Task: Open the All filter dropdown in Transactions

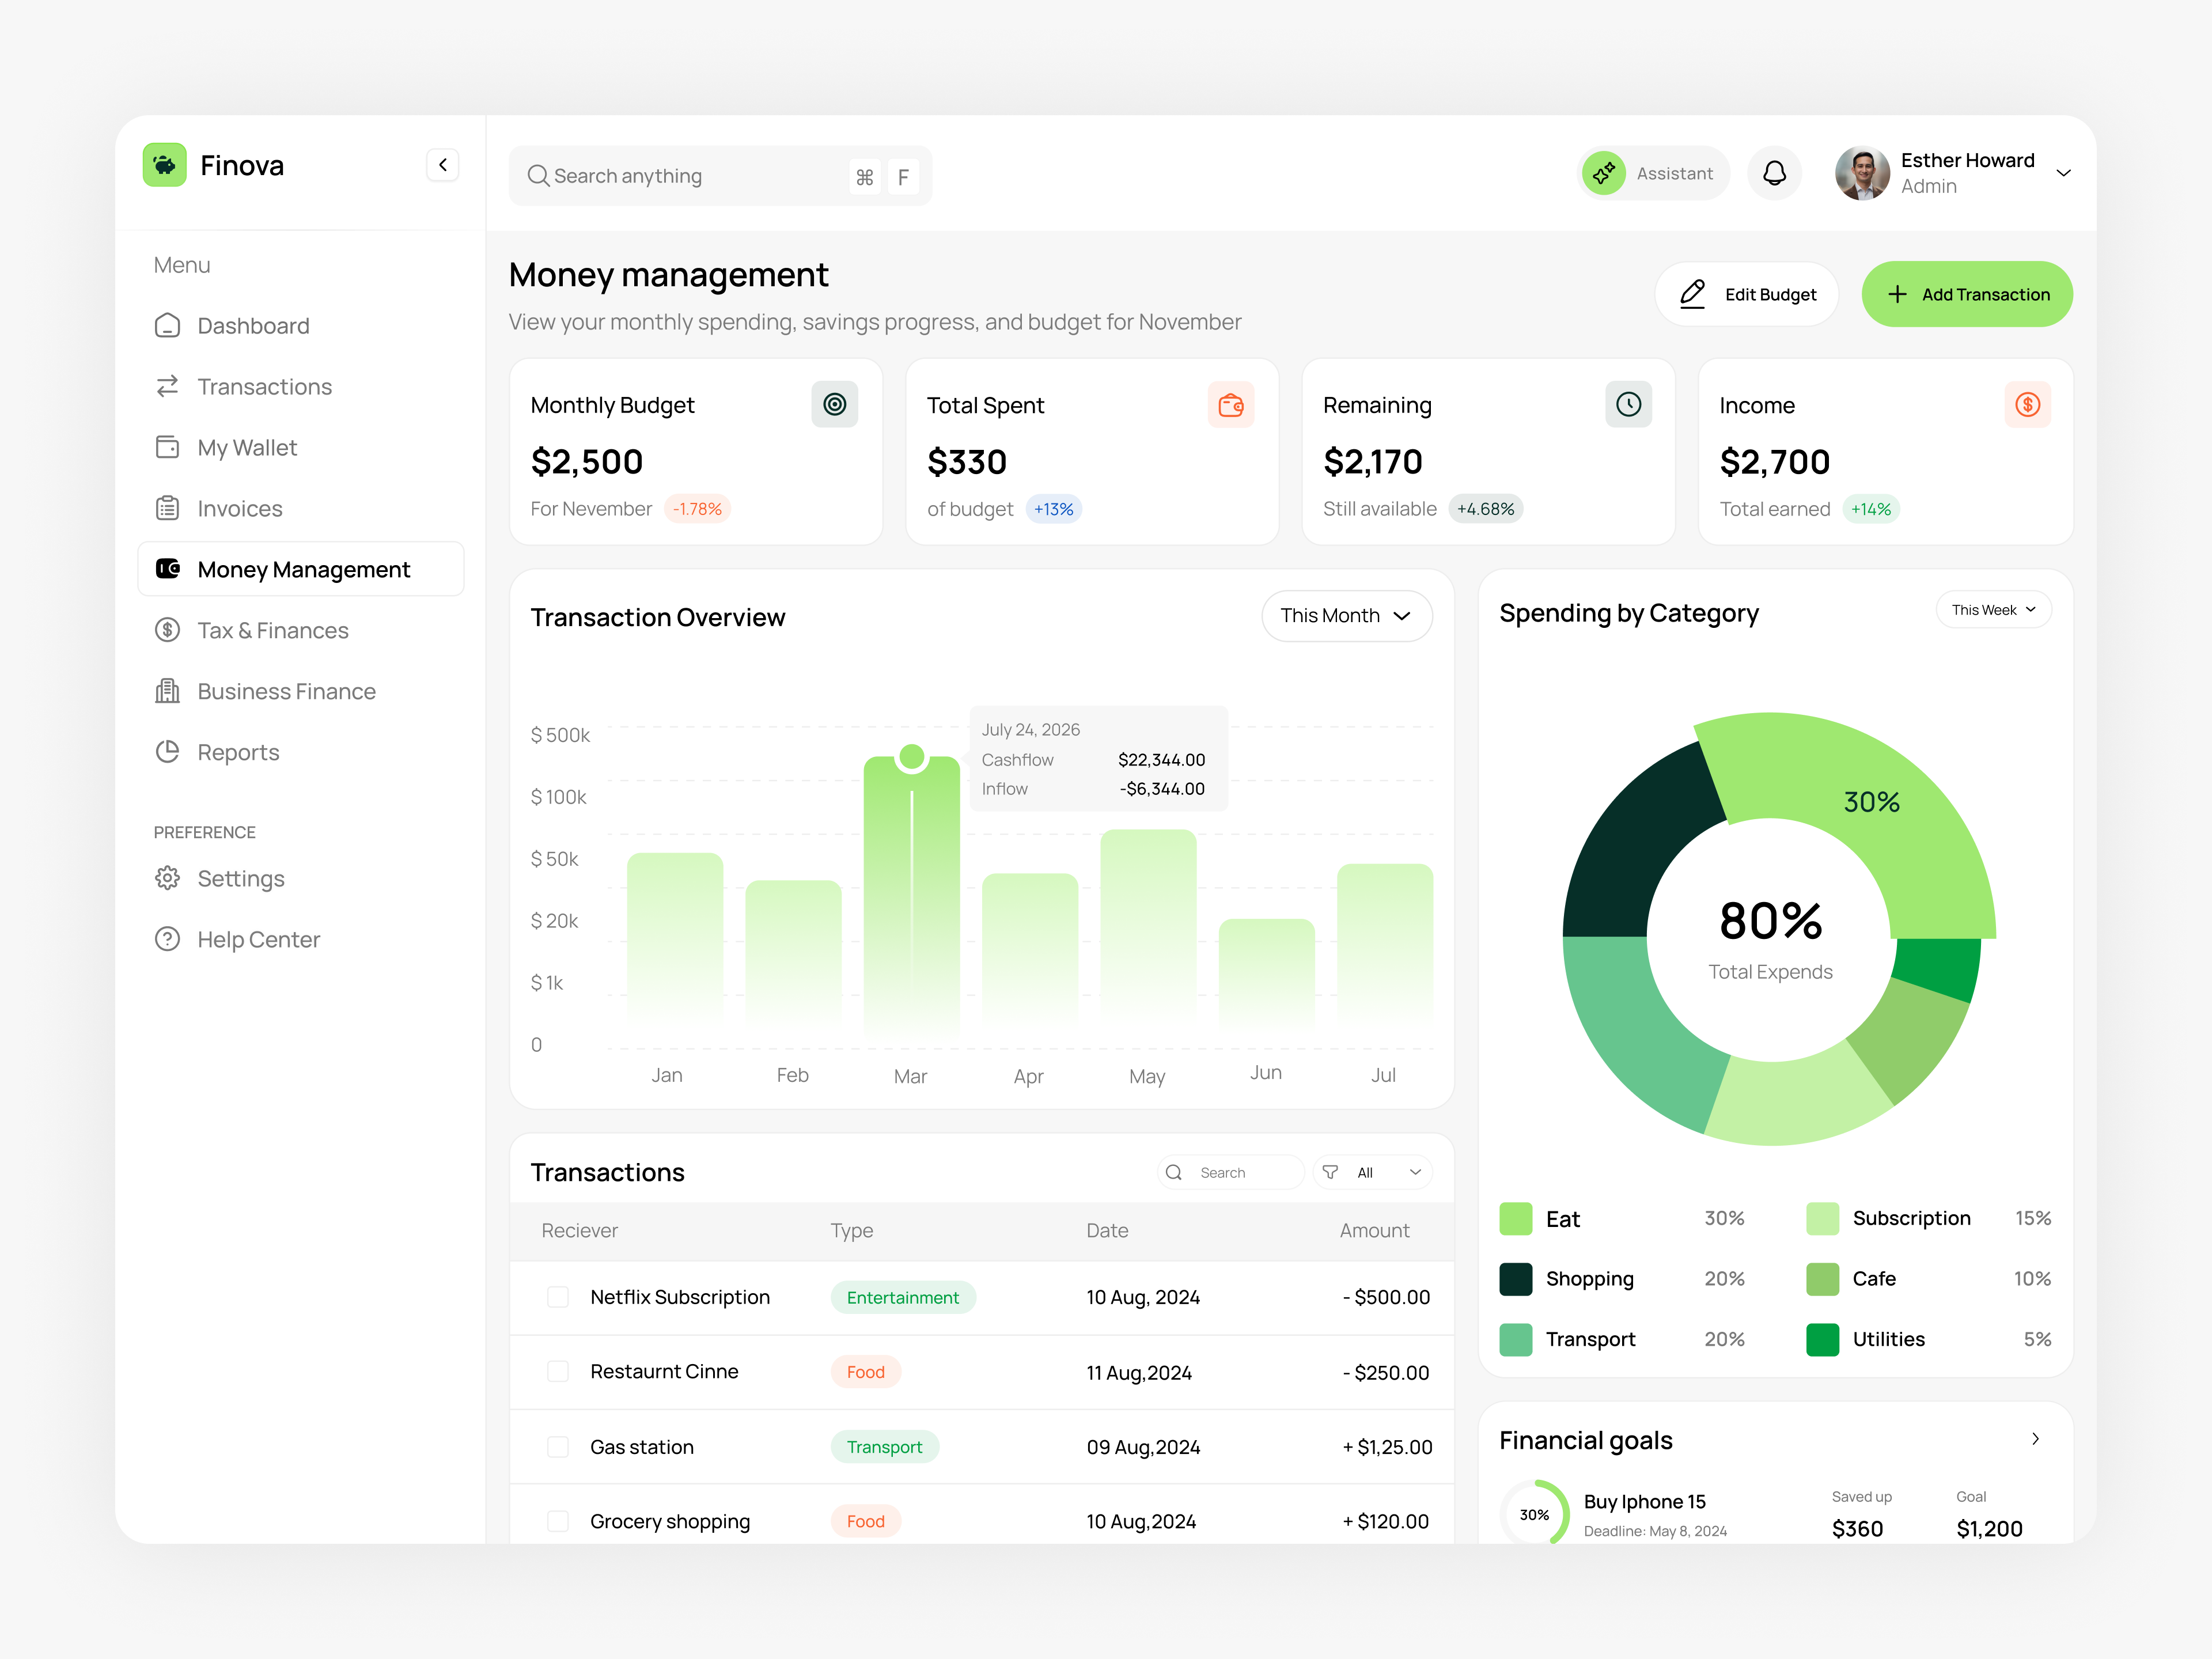Action: coord(1372,1172)
